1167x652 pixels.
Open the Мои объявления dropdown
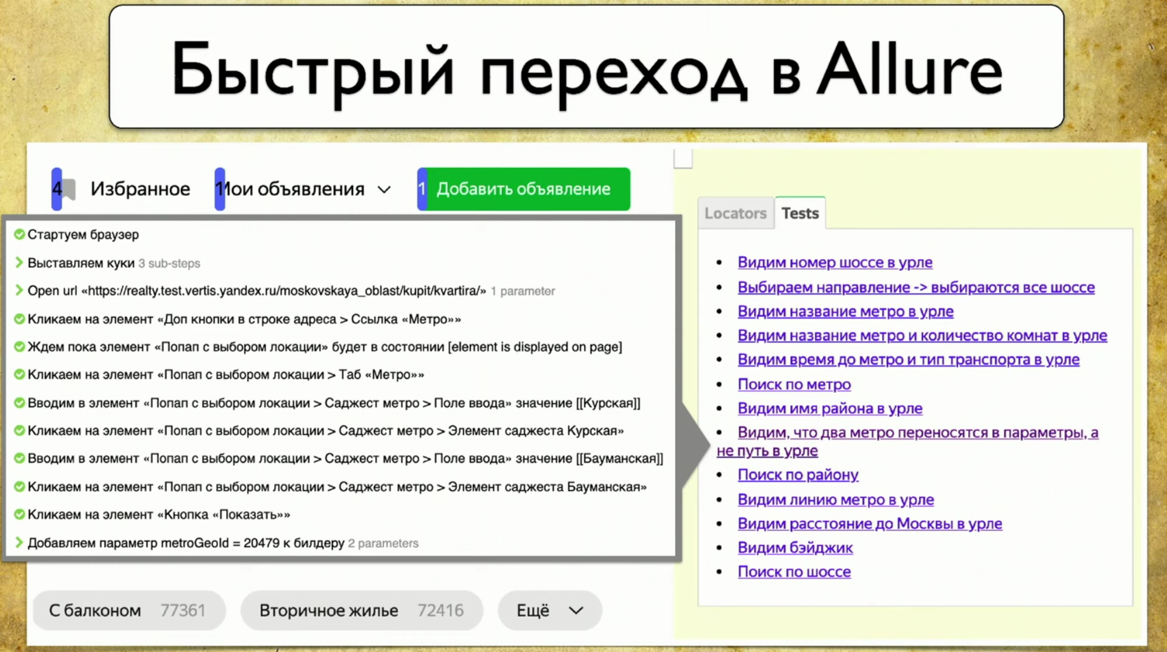click(303, 189)
